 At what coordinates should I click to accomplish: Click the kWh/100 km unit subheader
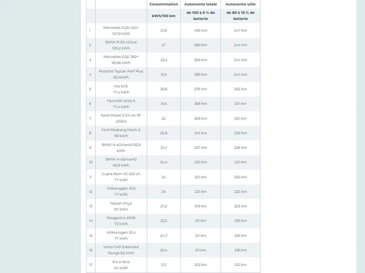coord(164,16)
